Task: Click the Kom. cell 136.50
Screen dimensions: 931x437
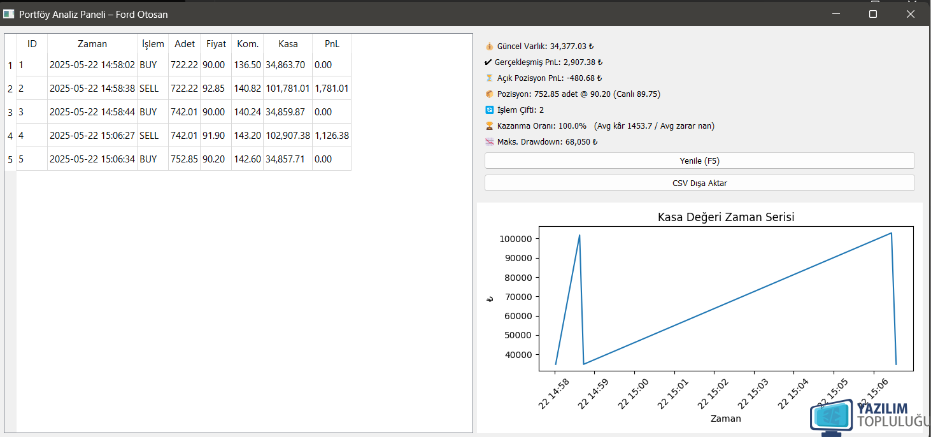Action: point(248,65)
